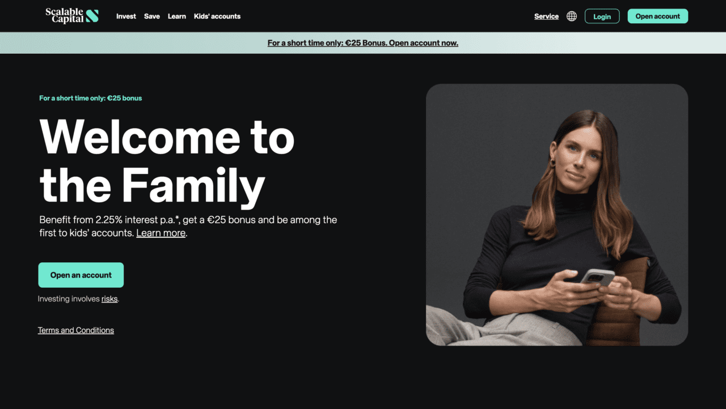Image resolution: width=726 pixels, height=409 pixels.
Task: Open the risks link
Action: 109,299
